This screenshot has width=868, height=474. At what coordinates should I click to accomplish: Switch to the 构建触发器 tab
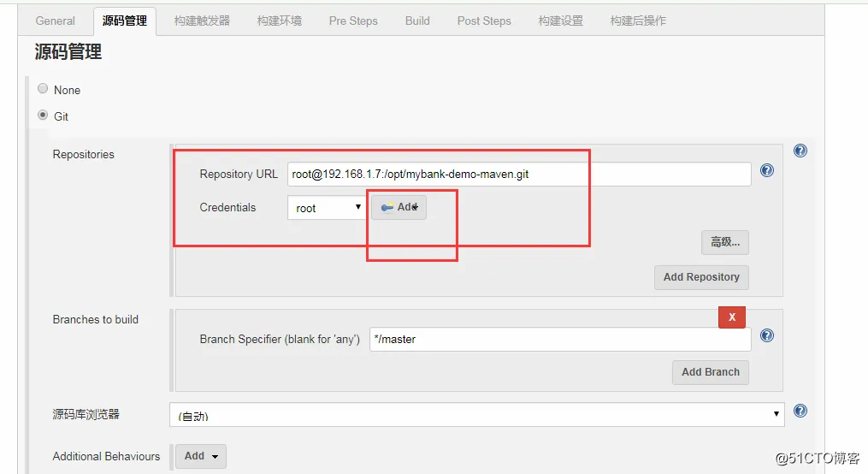coord(202,21)
